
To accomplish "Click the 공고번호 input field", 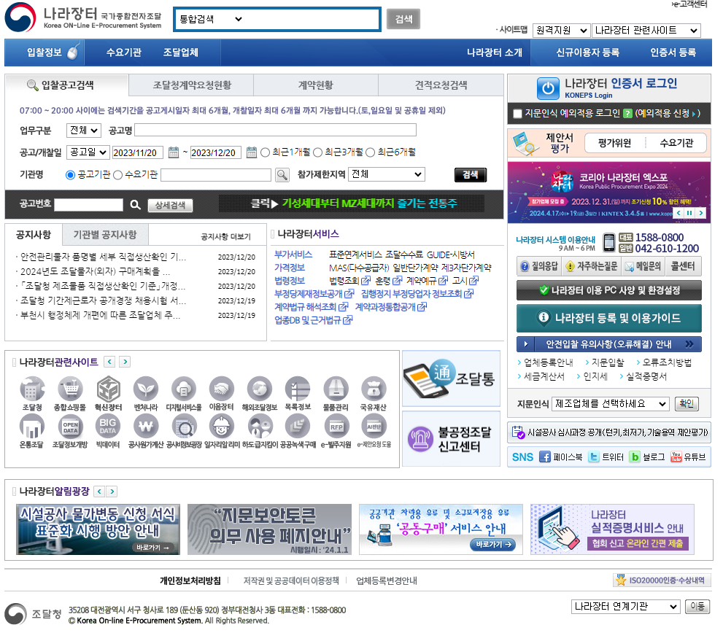I will pyautogui.click(x=88, y=205).
